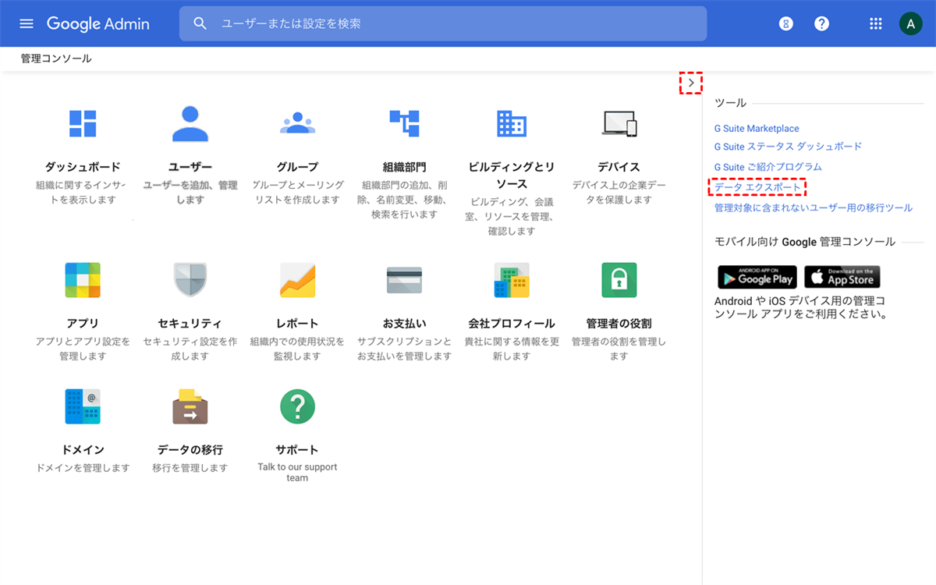Open the グループ icon
The height and width of the screenshot is (585, 936).
click(x=297, y=123)
